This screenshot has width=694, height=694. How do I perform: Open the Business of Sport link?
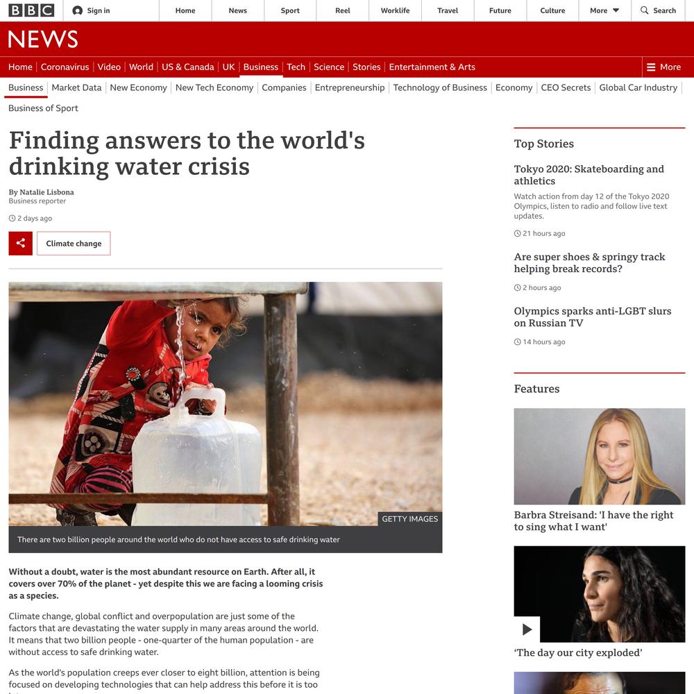tap(43, 108)
